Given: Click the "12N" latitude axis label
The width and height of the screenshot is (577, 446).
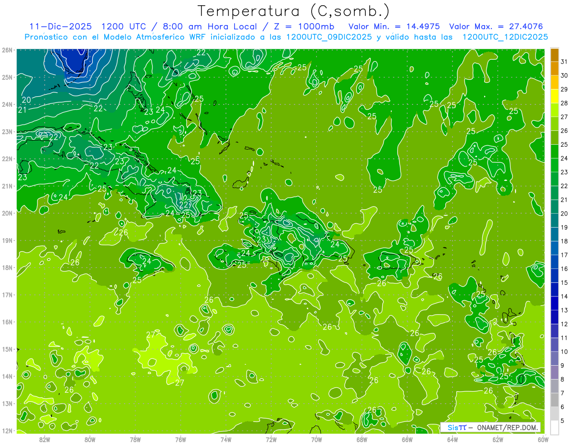Looking at the screenshot, I should [x=7, y=431].
